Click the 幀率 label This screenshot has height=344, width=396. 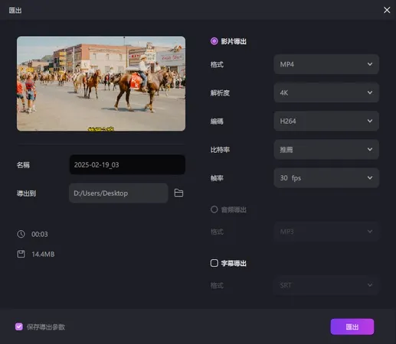pos(217,178)
